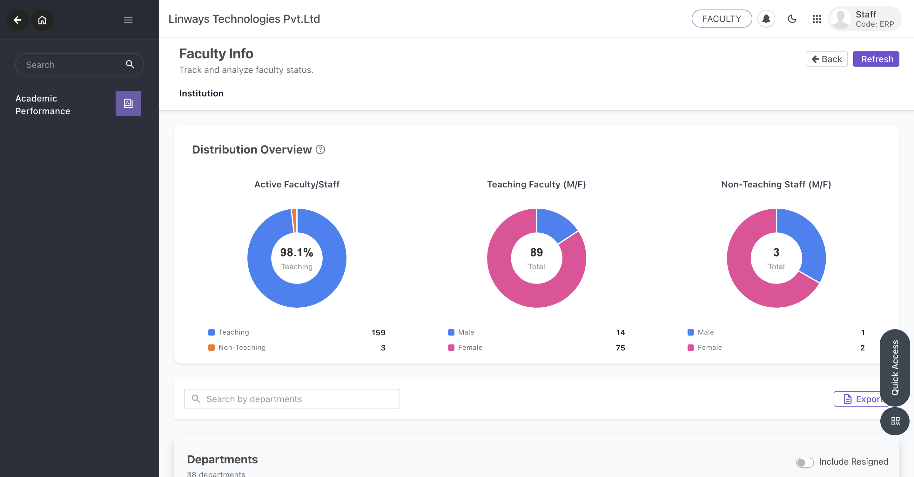Click the 98.1% Teaching center label
This screenshot has width=914, height=477.
point(297,258)
